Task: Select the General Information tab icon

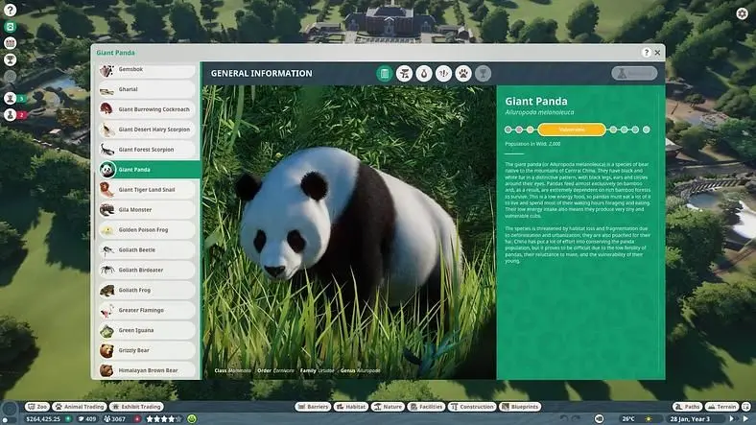Action: (385, 73)
